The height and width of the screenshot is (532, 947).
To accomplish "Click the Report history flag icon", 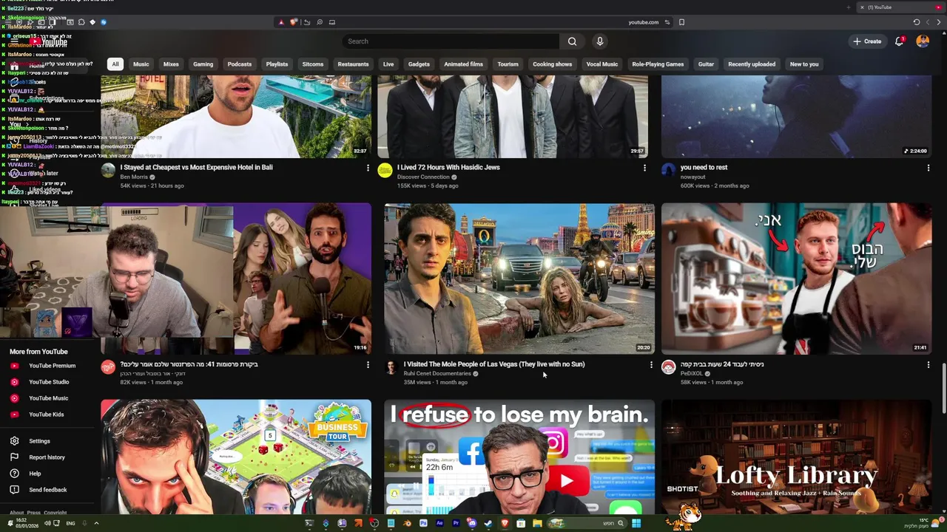I will tap(14, 457).
